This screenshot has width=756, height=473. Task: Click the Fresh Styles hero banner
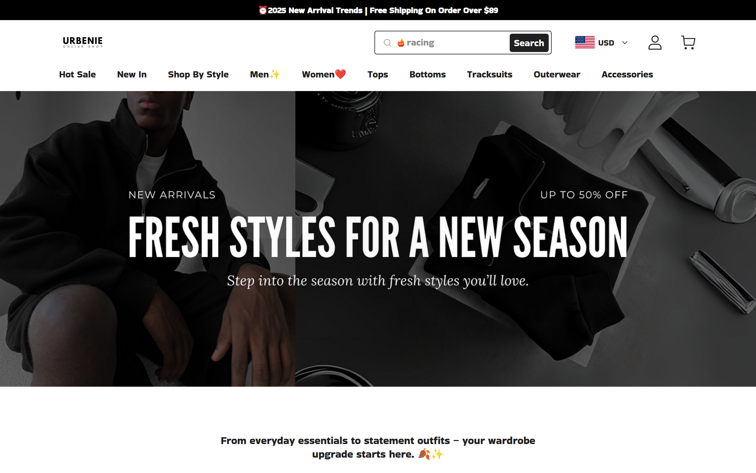(x=378, y=239)
